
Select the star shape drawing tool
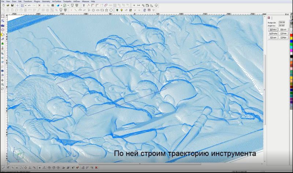[x=107, y=10]
